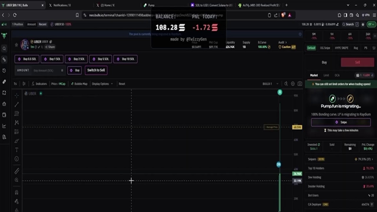Select the zoom in chart tool
This screenshot has height=212, width=377.
pos(16,180)
